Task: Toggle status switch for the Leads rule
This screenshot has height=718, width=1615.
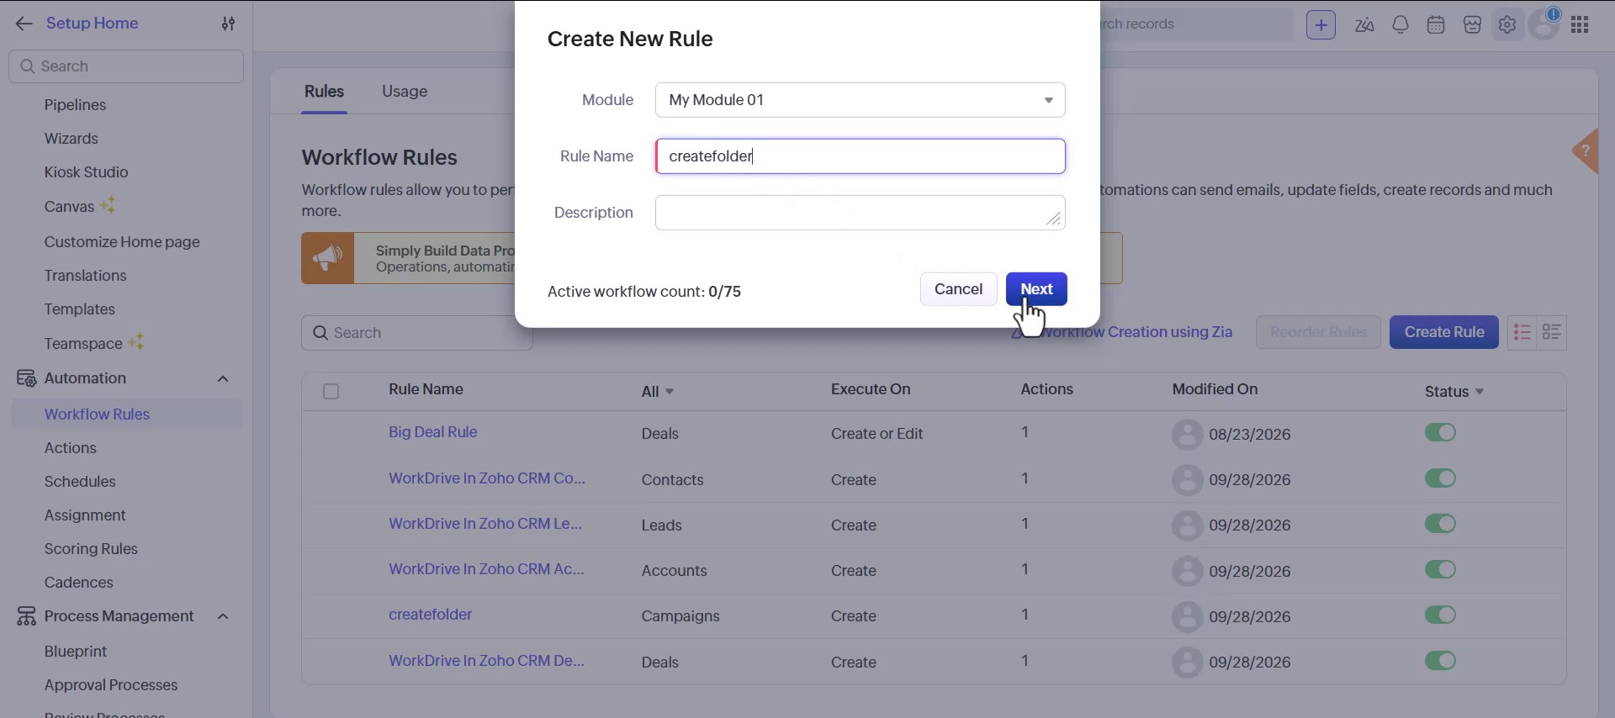Action: pyautogui.click(x=1440, y=524)
